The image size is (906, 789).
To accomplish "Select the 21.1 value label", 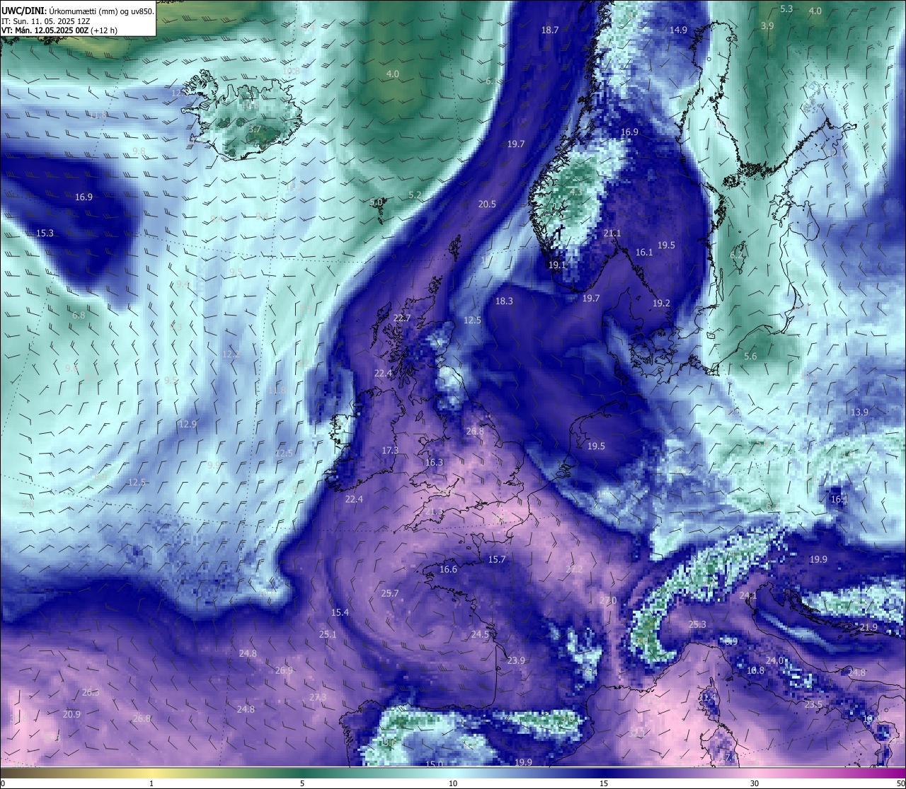I will [x=612, y=233].
